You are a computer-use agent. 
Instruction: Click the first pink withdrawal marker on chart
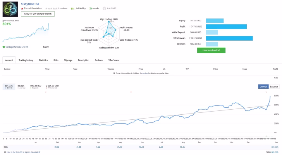coord(46,92)
